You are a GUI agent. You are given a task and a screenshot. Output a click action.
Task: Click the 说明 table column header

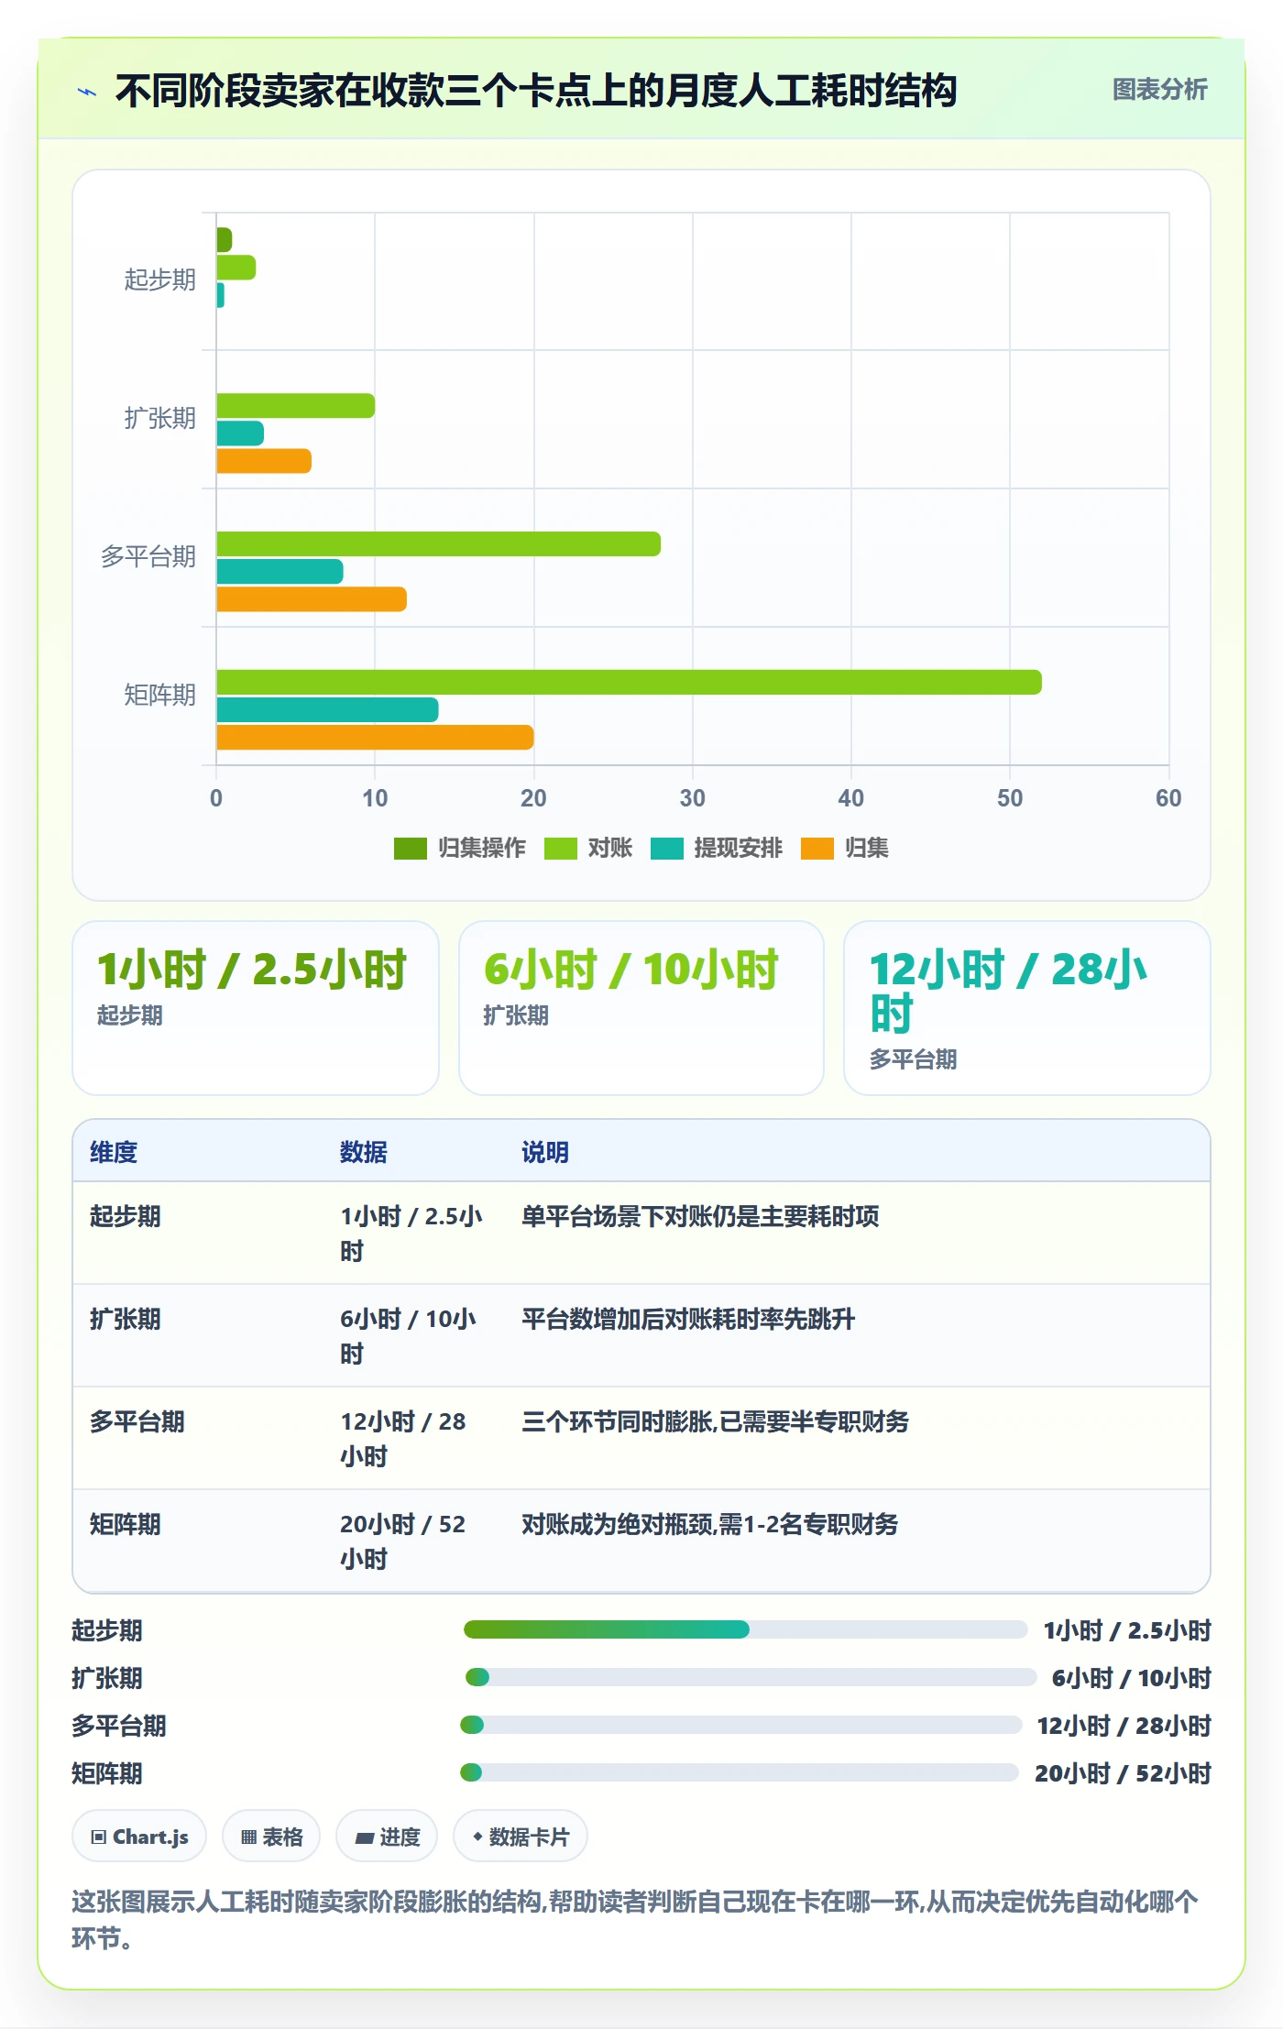[545, 1152]
